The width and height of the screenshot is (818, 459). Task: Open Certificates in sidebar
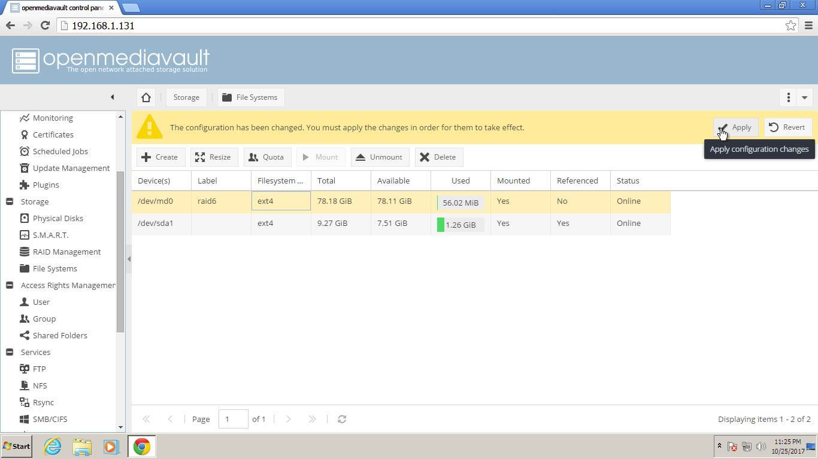coord(53,135)
